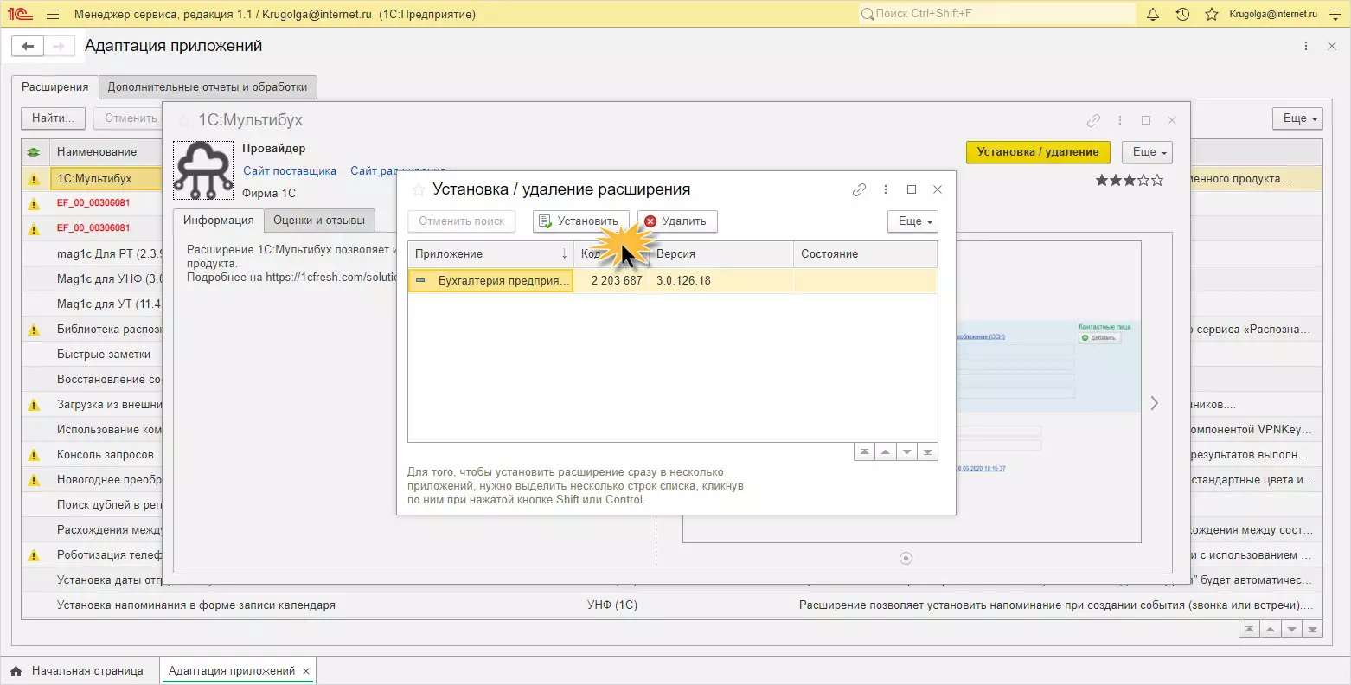1351x685 pixels.
Task: Click the provider cloud logo image
Action: coord(203,170)
